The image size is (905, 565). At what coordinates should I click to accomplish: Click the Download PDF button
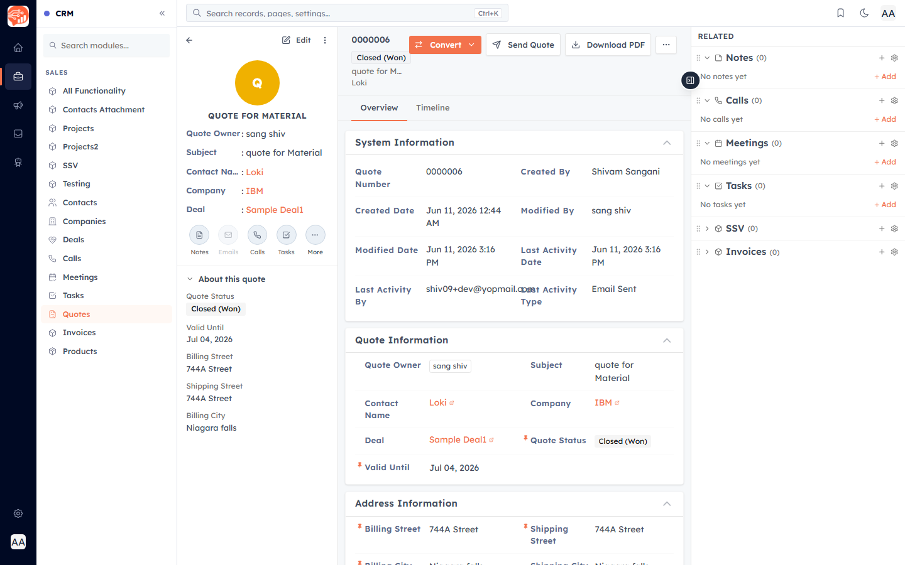[x=608, y=45]
